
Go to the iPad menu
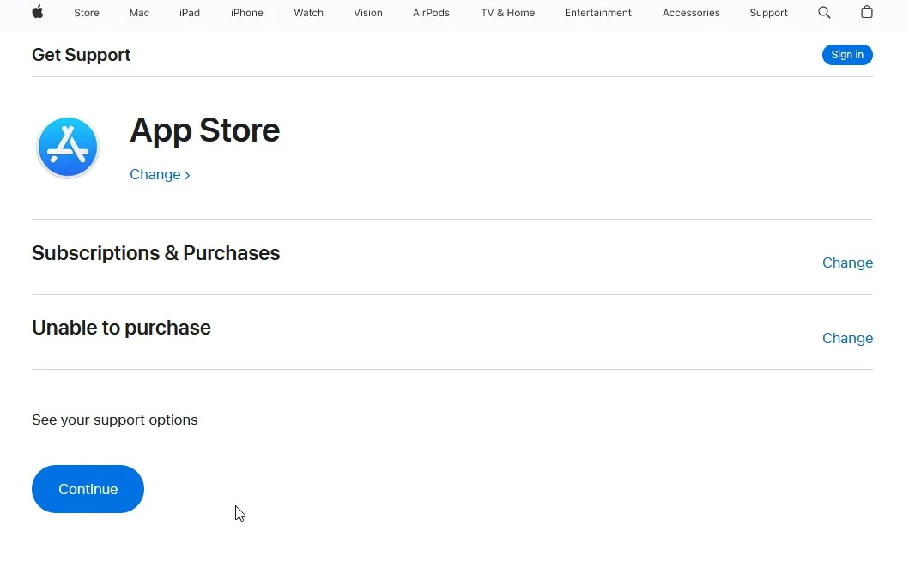190,13
